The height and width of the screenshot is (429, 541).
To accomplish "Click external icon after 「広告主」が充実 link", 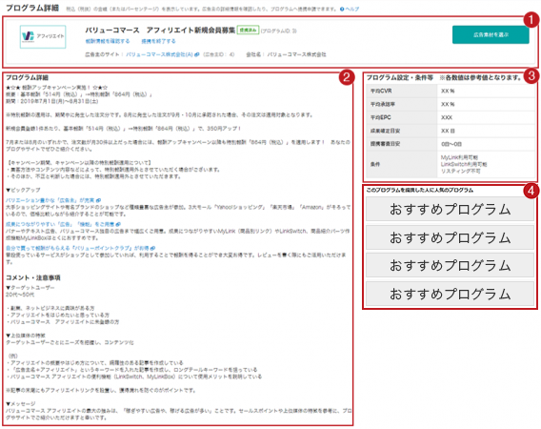I will [x=98, y=200].
